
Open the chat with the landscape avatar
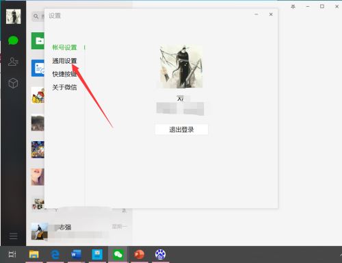click(38, 123)
